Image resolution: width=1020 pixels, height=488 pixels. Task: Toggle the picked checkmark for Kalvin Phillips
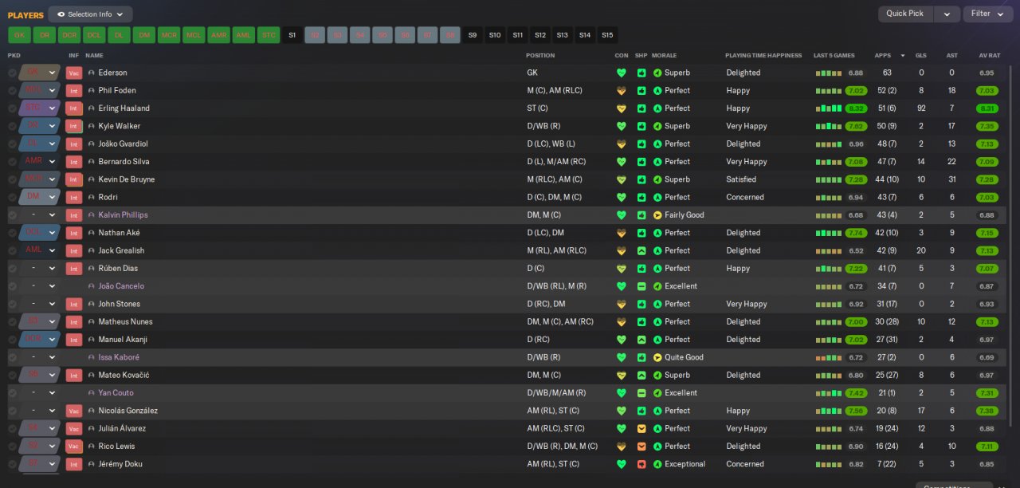point(12,215)
